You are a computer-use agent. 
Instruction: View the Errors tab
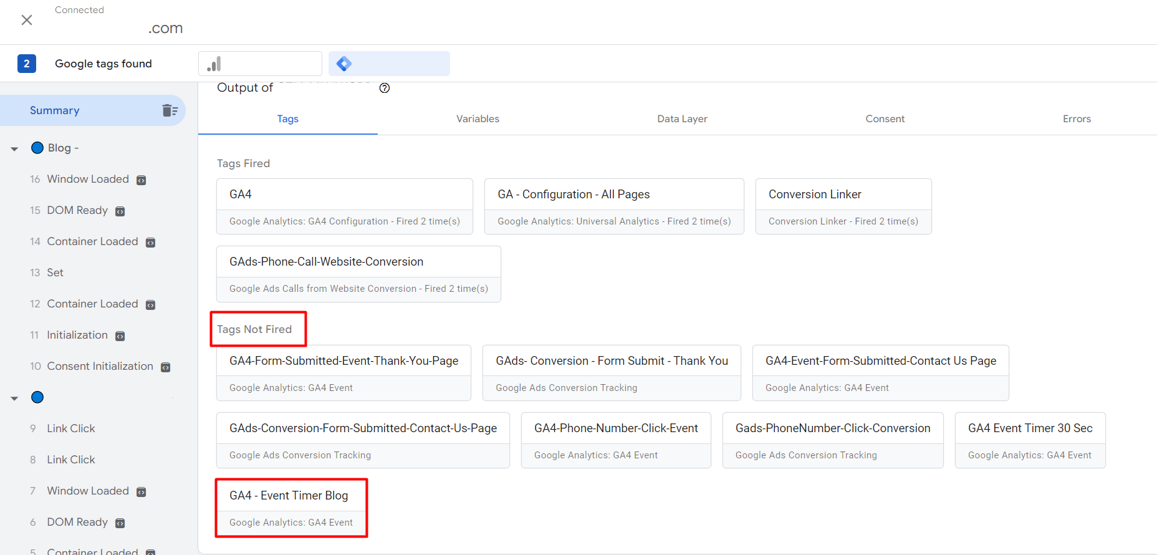coord(1077,118)
